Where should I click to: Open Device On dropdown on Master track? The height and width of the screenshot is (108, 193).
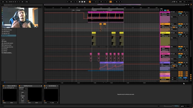coord(165,79)
